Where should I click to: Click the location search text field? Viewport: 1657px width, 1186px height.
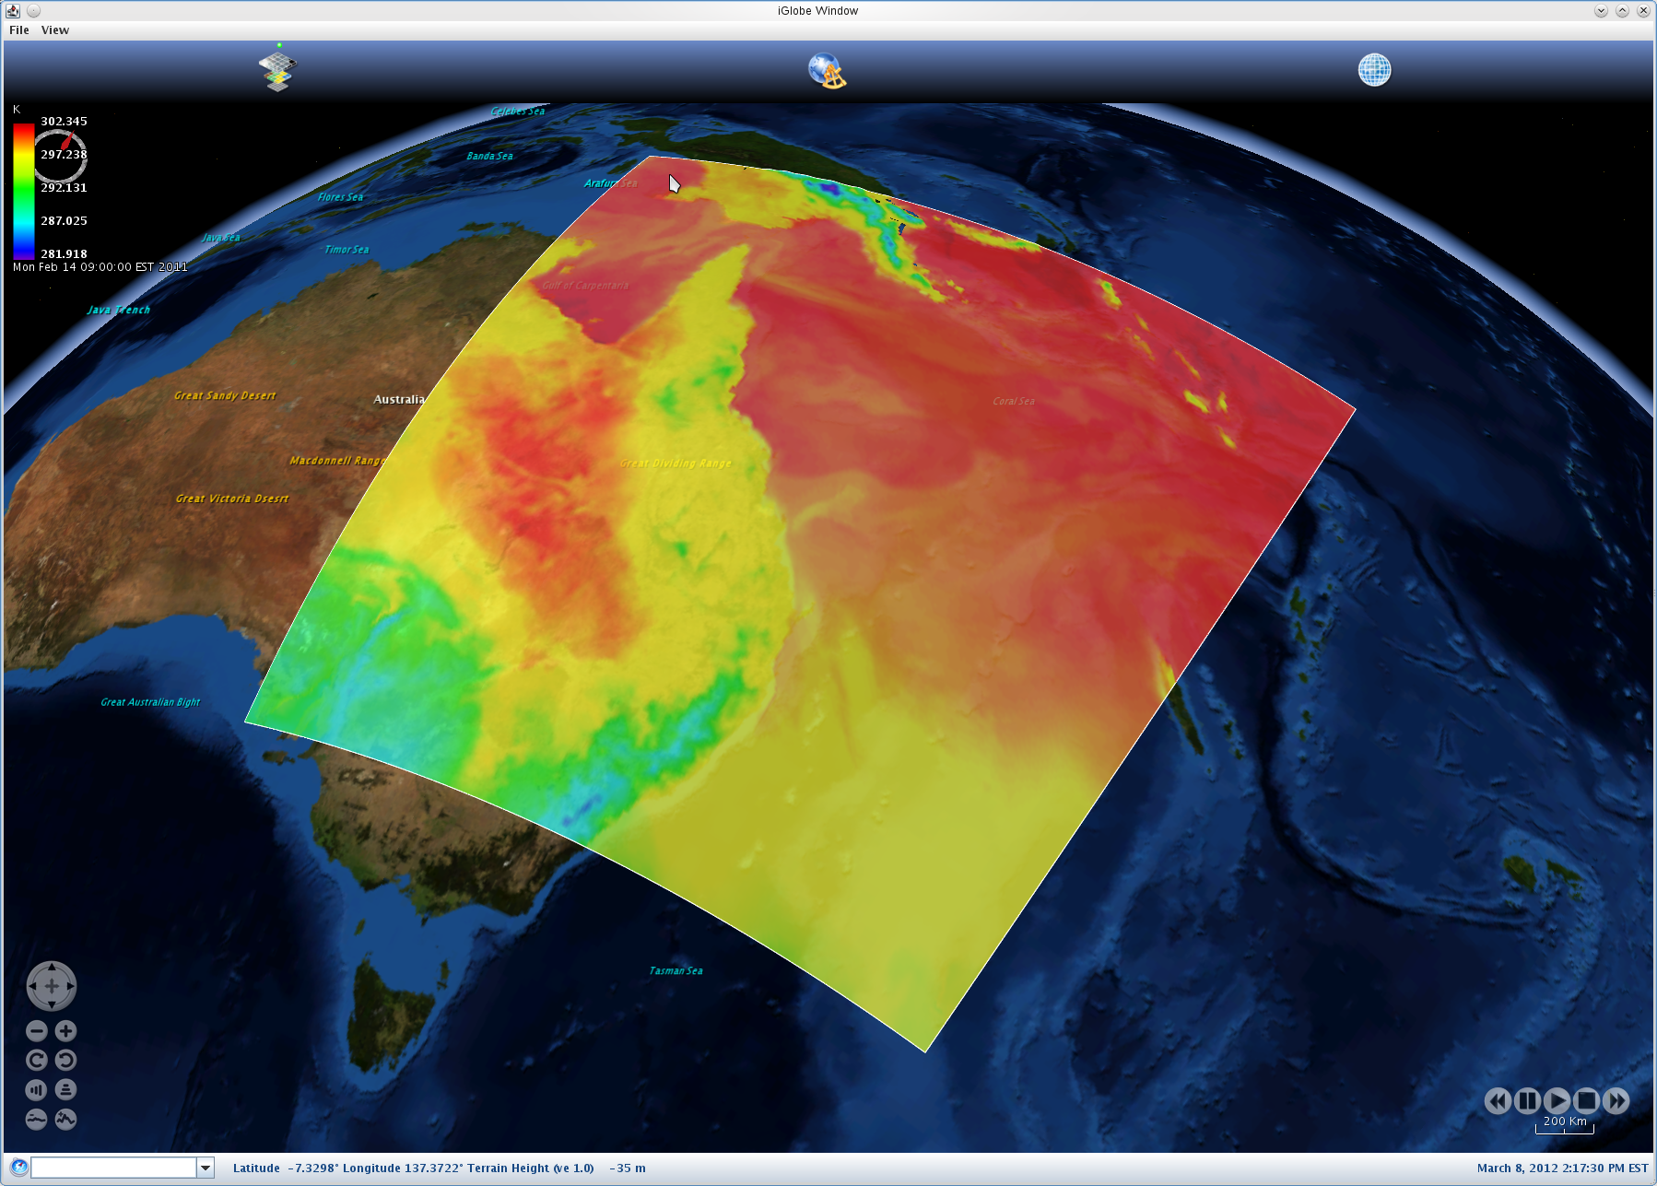(113, 1168)
